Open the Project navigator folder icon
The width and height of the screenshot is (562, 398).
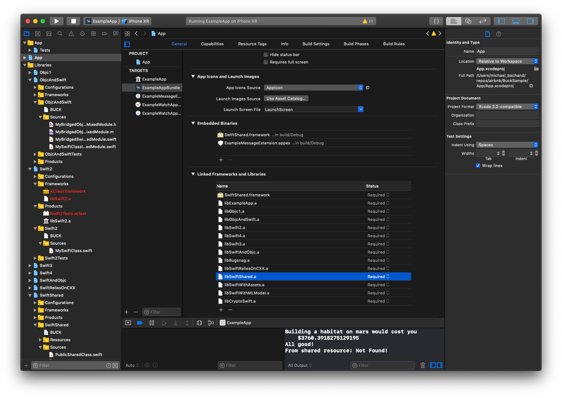26,33
